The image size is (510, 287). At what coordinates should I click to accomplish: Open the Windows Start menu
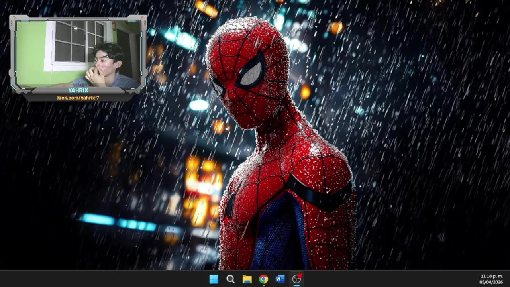click(x=214, y=279)
